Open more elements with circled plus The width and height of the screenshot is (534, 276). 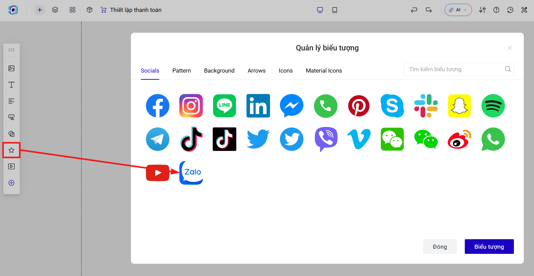pyautogui.click(x=12, y=183)
